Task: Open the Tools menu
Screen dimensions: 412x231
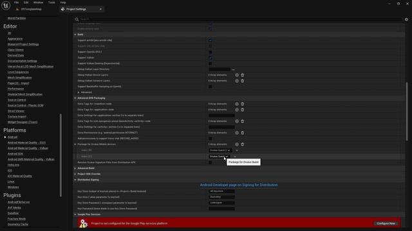Action: (x=51, y=3)
